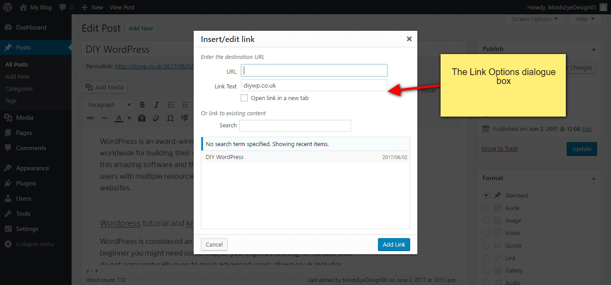Screen dimensions: 611x285
Task: Toggle paste as text
Action: (142, 118)
